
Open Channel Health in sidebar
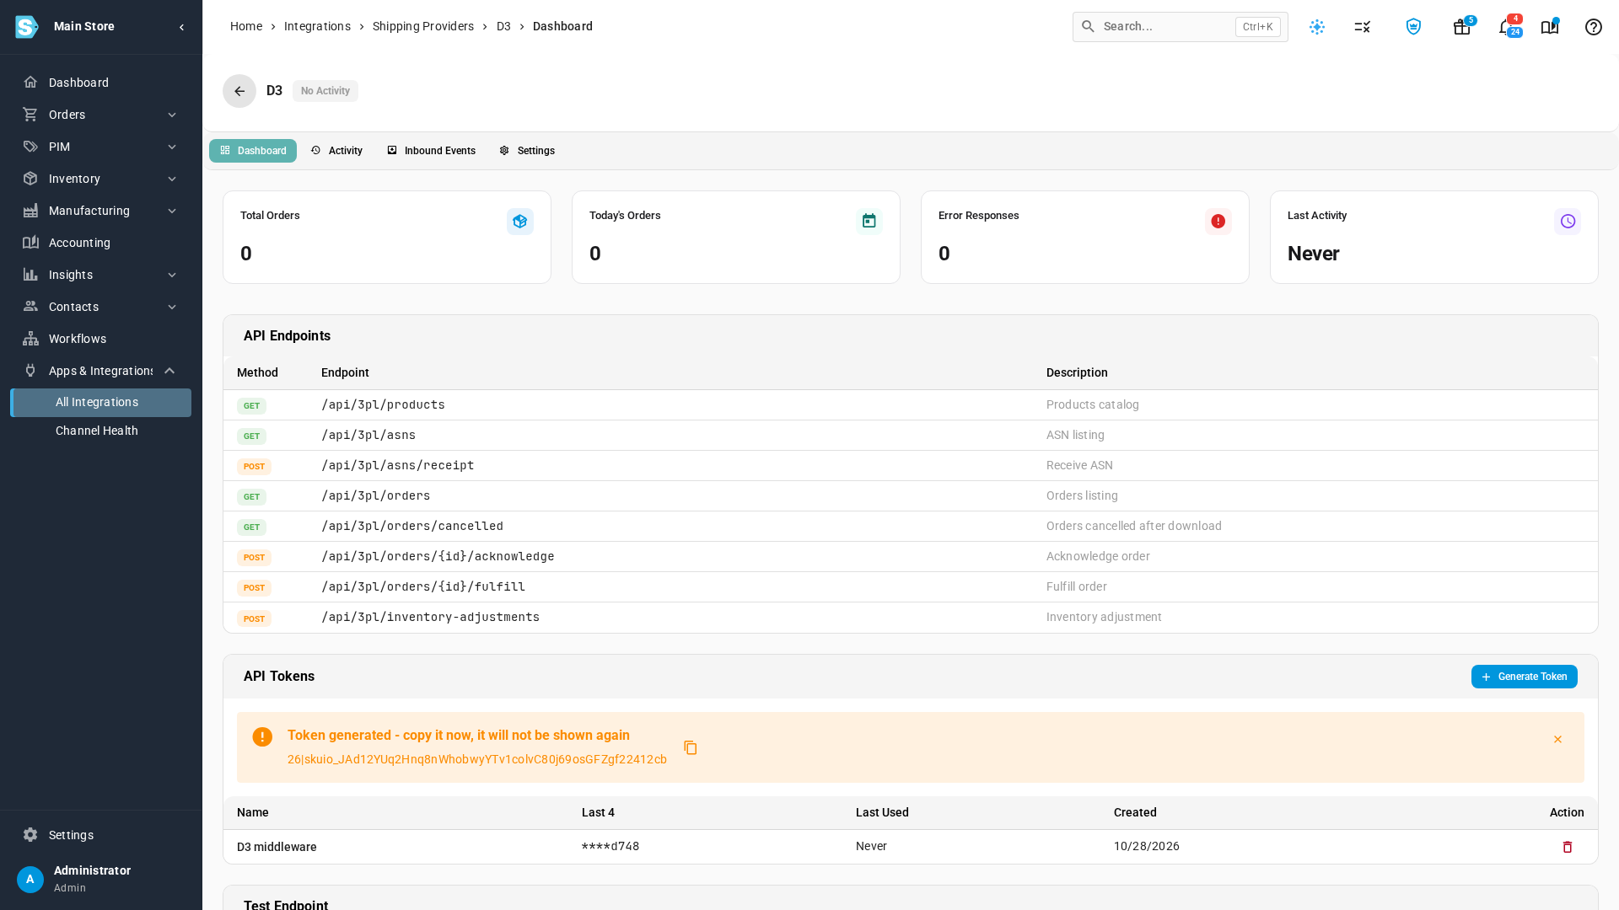coord(101,431)
